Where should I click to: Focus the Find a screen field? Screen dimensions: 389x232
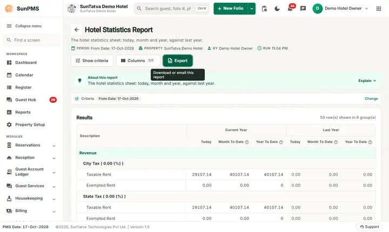tap(31, 40)
